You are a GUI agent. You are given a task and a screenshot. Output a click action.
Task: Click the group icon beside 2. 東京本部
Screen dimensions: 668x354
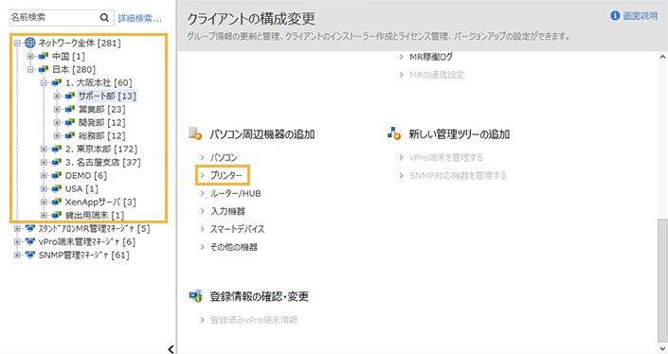pos(57,149)
